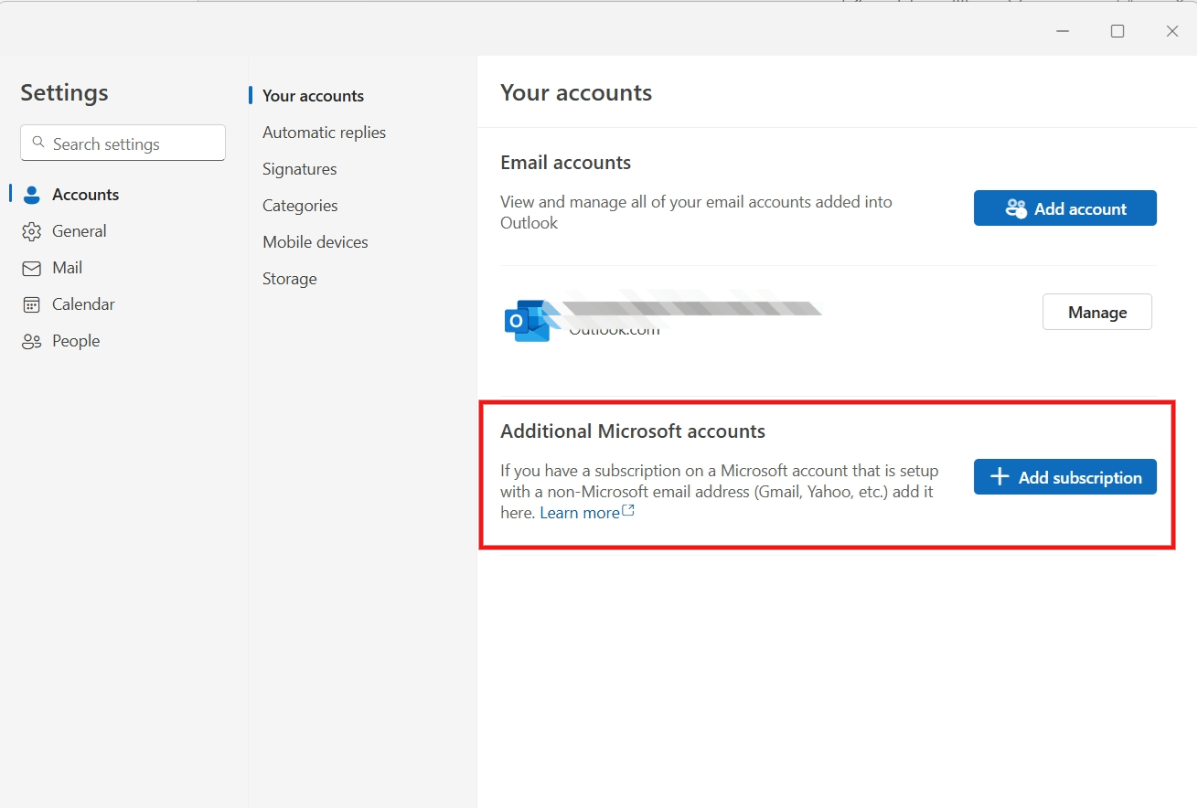Open Mobile devices settings

click(x=315, y=241)
